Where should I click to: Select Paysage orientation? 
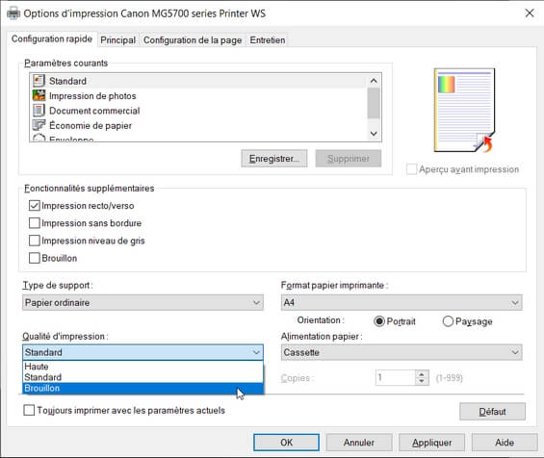[x=448, y=321]
